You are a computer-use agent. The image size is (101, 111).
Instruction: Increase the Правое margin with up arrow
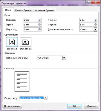[x=95, y=24]
